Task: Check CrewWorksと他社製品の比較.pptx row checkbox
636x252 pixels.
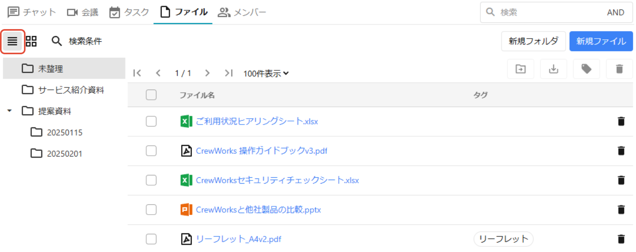Action: [x=151, y=210]
